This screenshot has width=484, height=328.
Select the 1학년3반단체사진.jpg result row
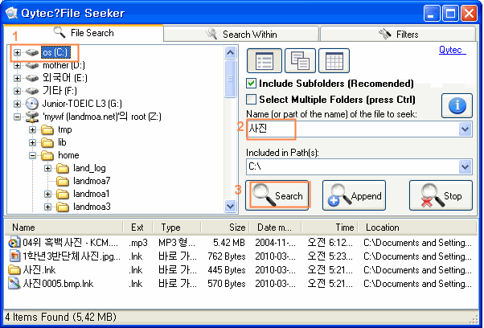[240, 256]
